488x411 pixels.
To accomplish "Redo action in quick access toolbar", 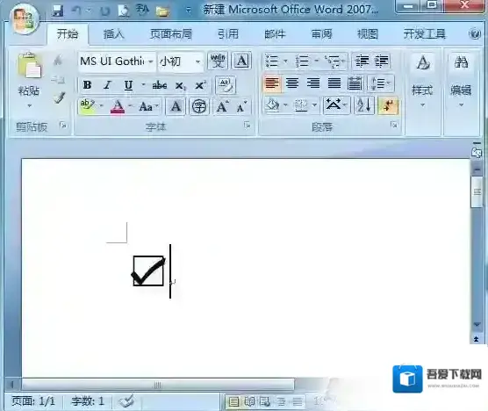I will (105, 11).
